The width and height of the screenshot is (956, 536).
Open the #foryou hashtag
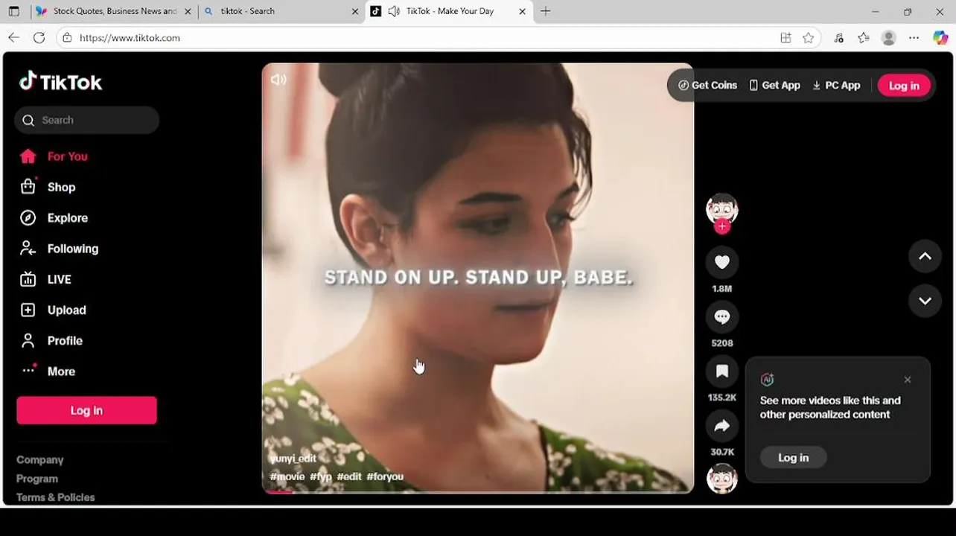tap(385, 476)
